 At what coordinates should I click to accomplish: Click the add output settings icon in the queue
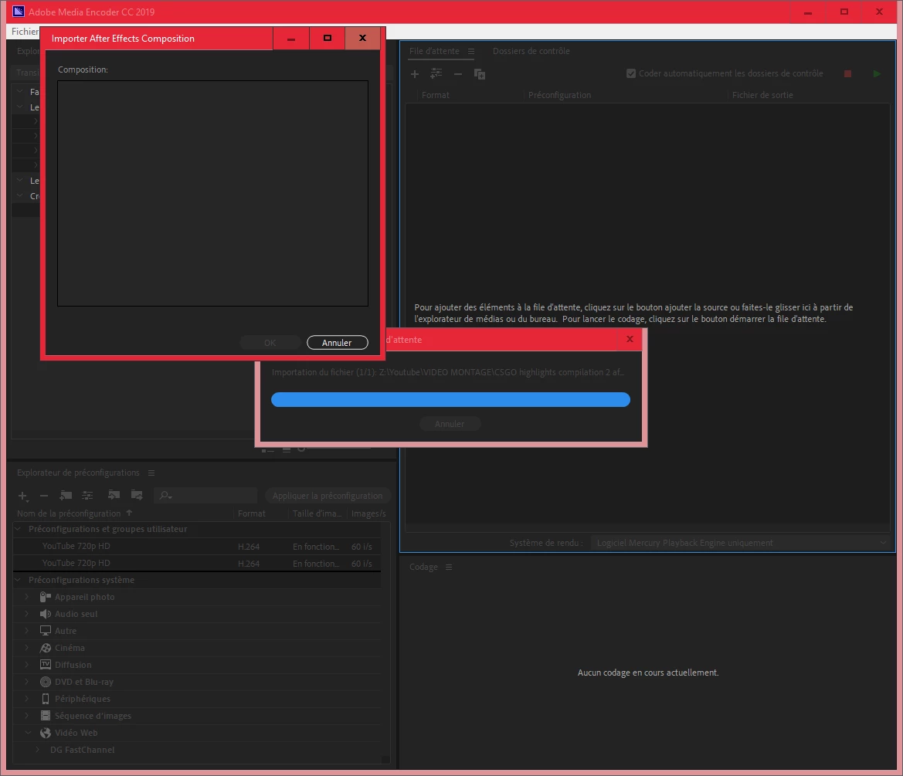[x=436, y=73]
